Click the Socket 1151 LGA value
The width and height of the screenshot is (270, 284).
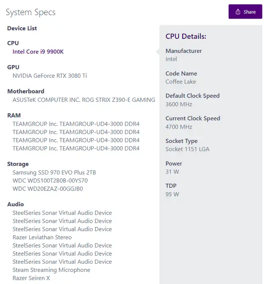coord(187,149)
